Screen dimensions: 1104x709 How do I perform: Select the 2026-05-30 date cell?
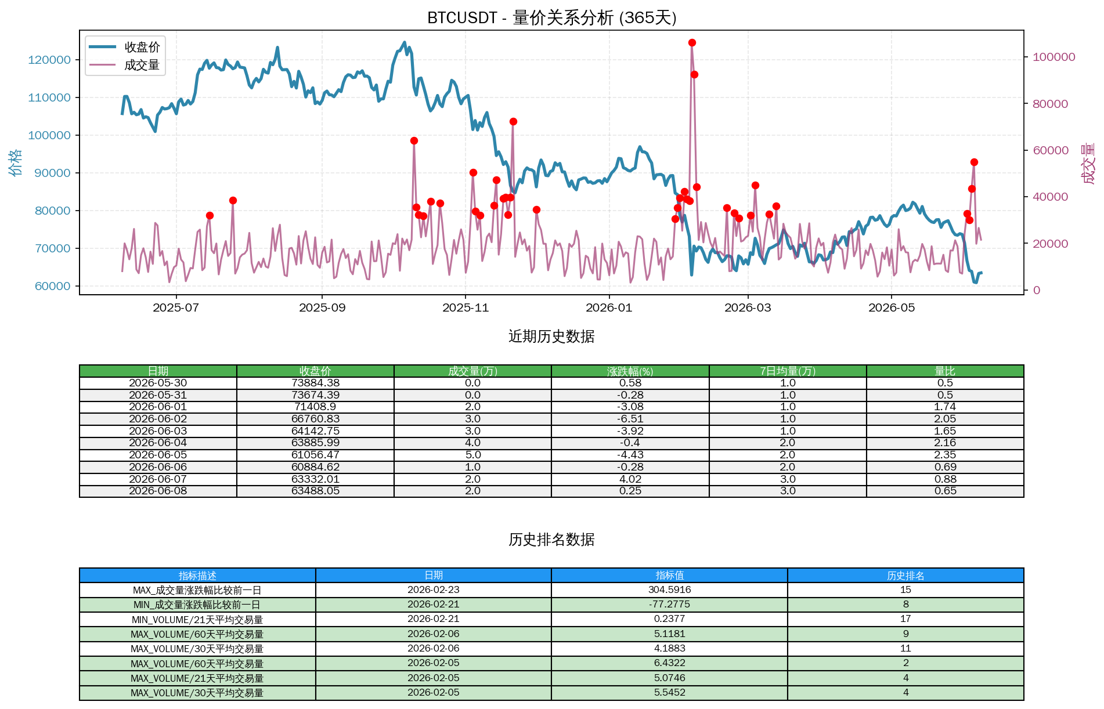[x=158, y=383]
